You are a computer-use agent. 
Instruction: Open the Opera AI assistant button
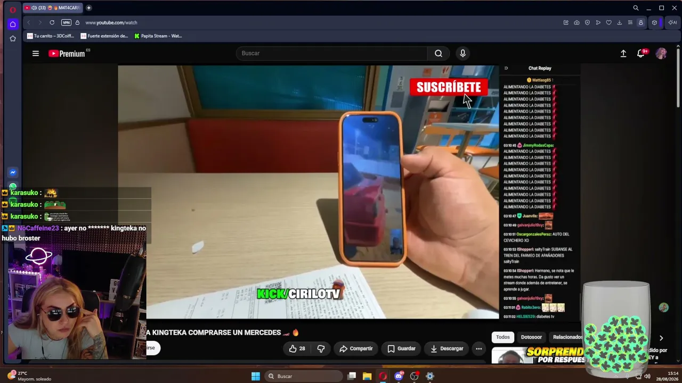coord(672,22)
